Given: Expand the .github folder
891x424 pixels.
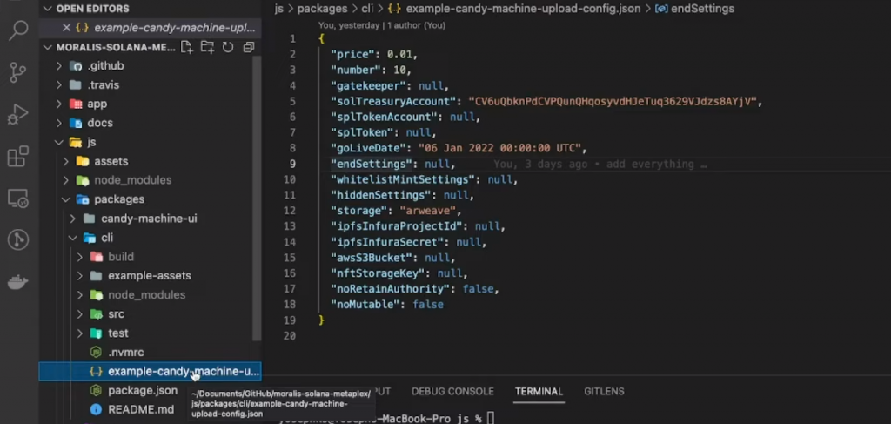Looking at the screenshot, I should [x=59, y=66].
